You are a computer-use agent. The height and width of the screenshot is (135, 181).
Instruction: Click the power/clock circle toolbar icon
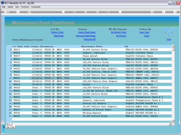(75, 12)
